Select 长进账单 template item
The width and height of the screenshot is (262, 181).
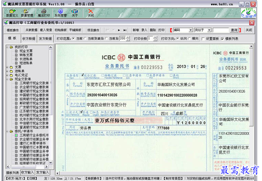click(x=26, y=59)
